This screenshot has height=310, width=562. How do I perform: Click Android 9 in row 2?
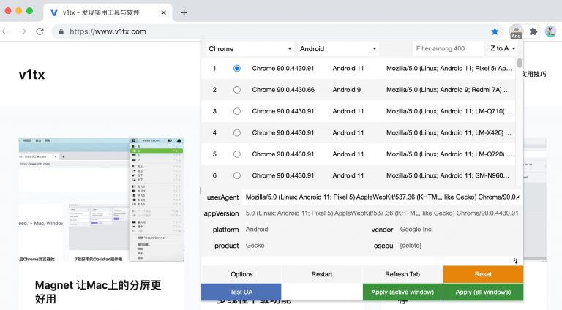tap(347, 90)
